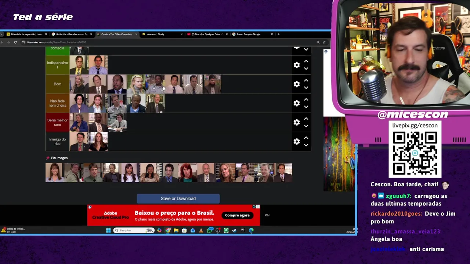Move Não fede nem cheira tier up
This screenshot has width=470, height=264.
pos(306,99)
